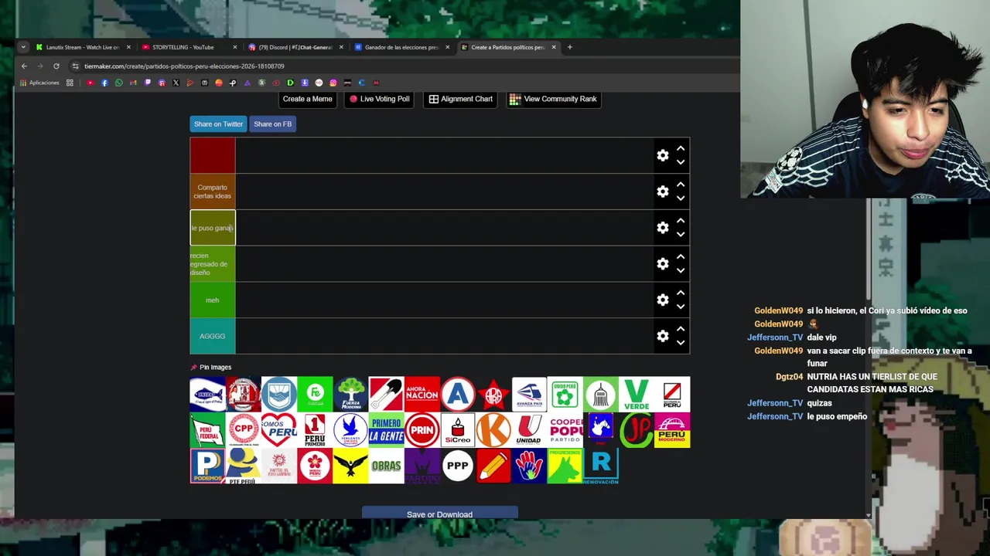Switch to the STORYTELLING - YouTube tab
The image size is (990, 556).
(x=183, y=47)
